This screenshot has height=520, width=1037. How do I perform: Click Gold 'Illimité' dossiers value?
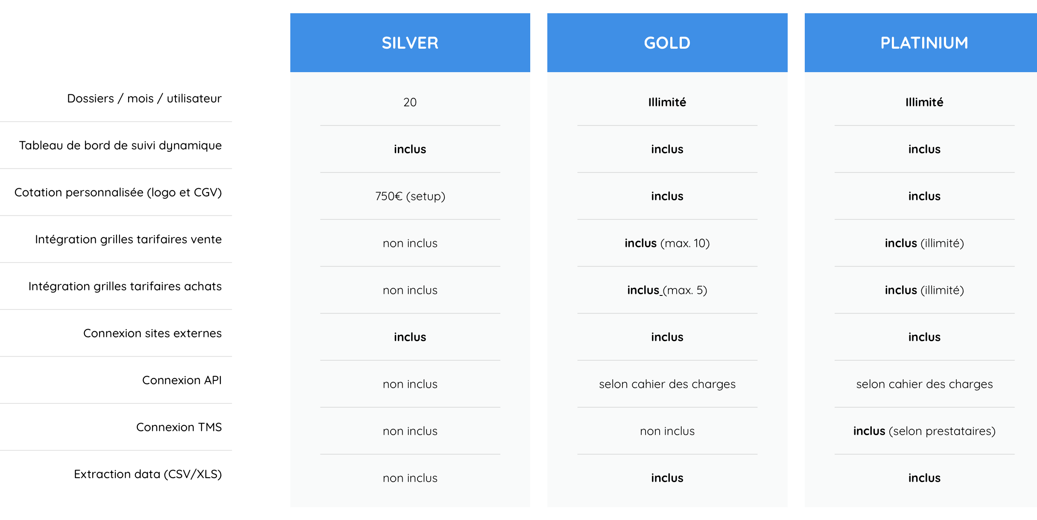click(667, 102)
